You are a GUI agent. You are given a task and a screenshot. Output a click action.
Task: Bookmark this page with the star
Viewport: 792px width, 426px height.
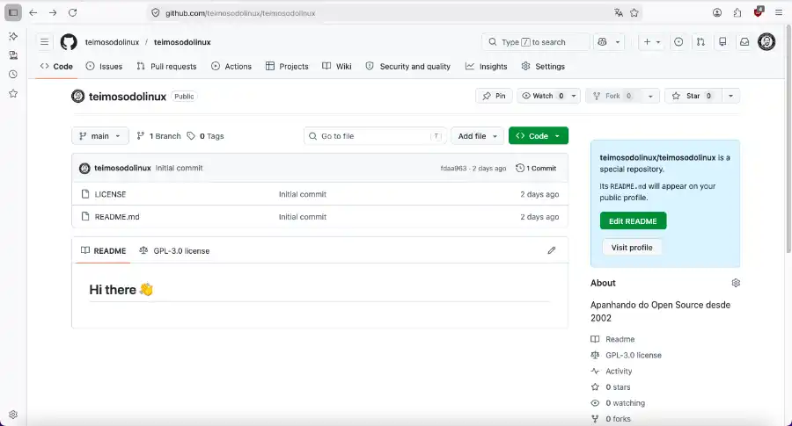point(634,12)
